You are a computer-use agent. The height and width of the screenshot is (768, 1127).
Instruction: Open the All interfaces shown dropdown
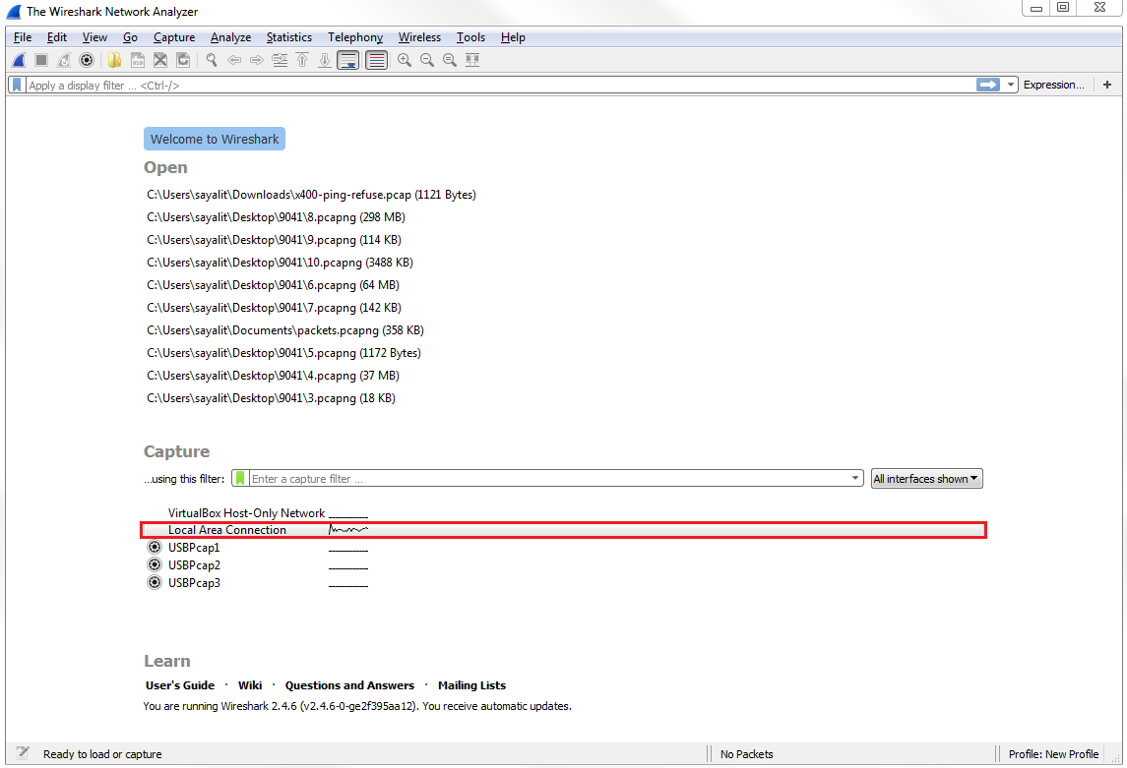pos(926,479)
